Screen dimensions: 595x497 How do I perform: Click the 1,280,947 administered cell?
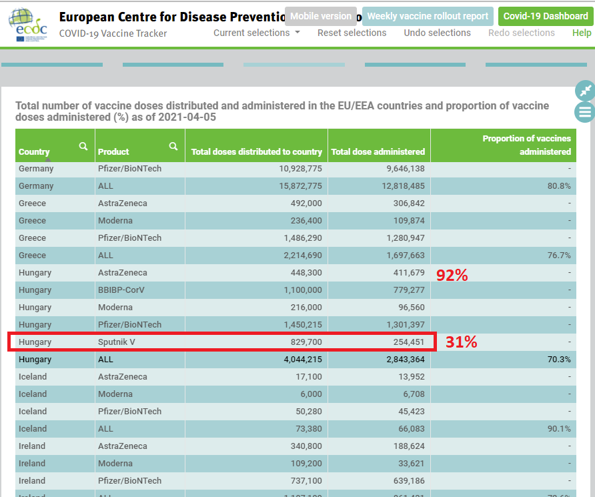click(x=406, y=238)
